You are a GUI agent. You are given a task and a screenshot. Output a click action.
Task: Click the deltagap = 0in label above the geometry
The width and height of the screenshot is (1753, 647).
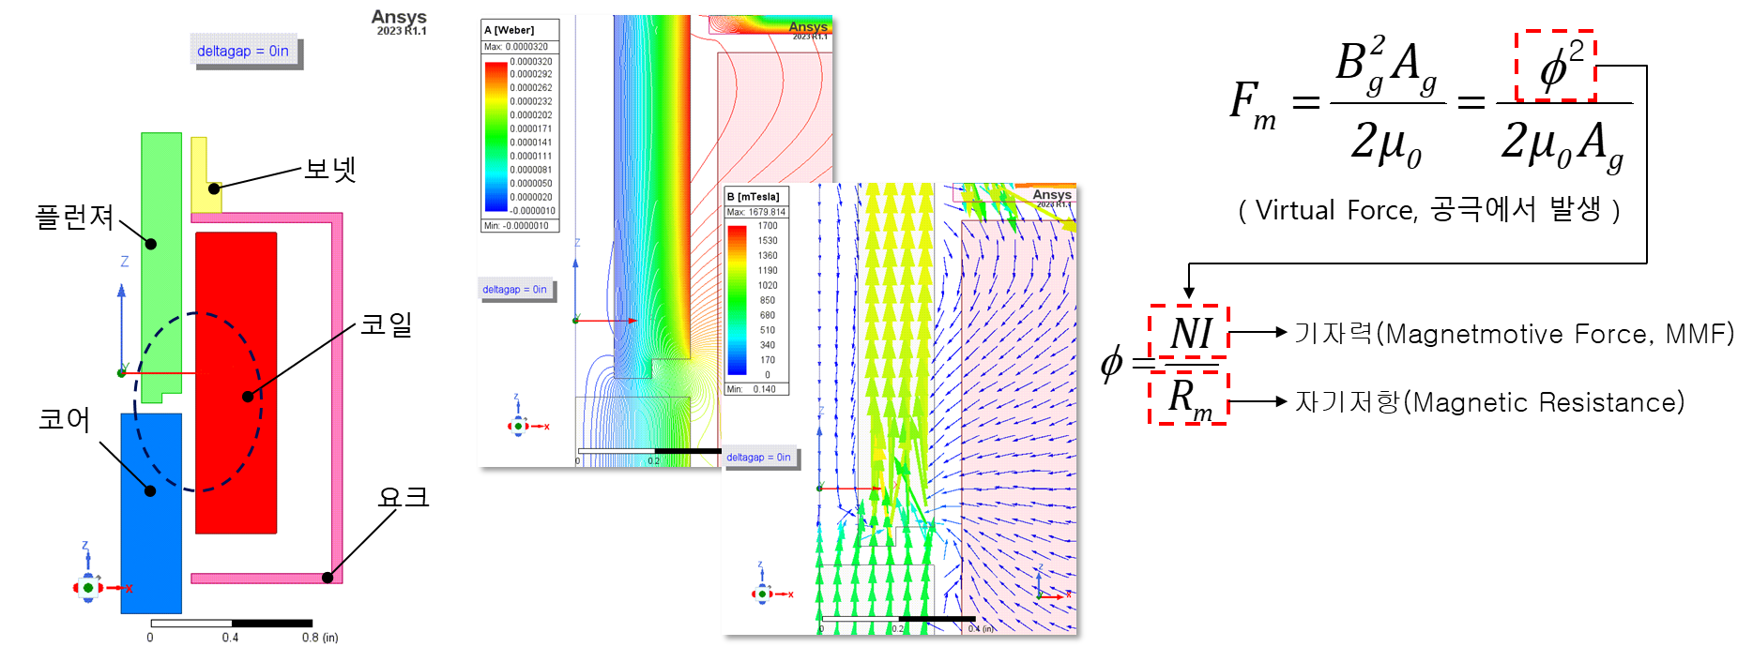pos(243,51)
